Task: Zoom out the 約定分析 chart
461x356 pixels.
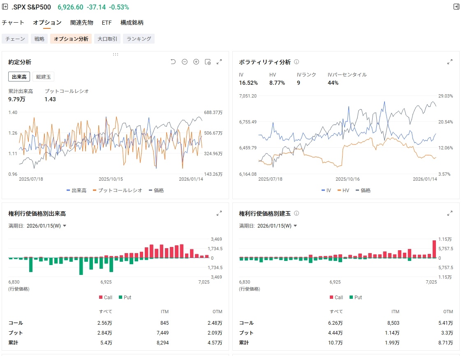Action: tap(185, 62)
